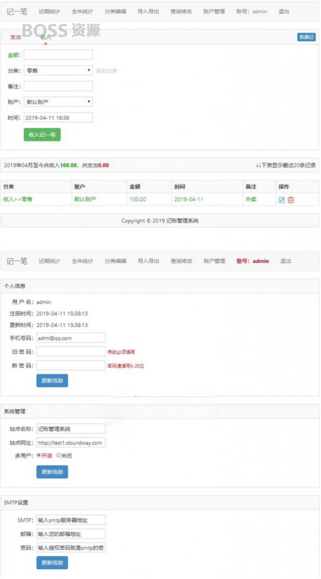Screen dimensions: 321x579
Task: Click 更新信息 under 系统管理
Action: 52,472
